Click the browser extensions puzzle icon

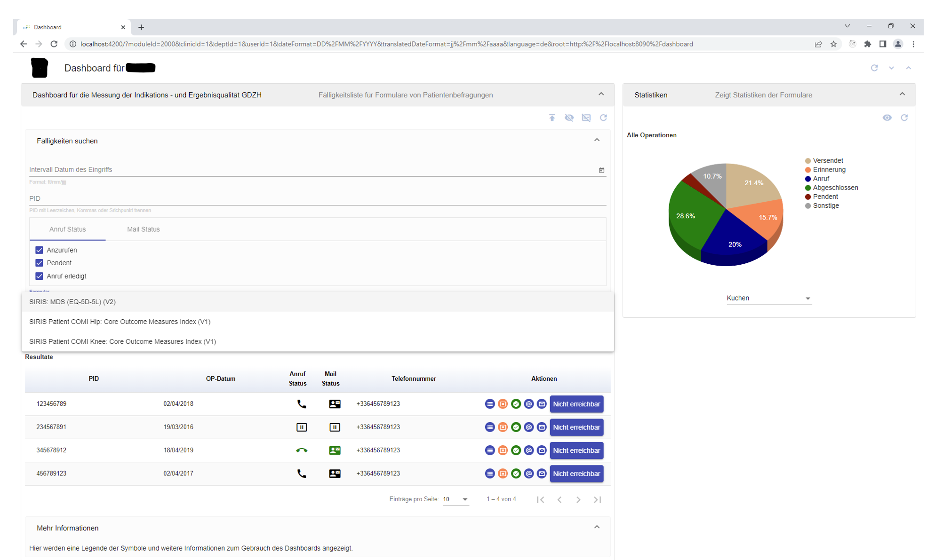[x=868, y=44]
